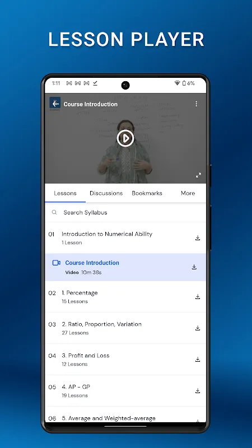Focus the Search Syllabus field

point(125,212)
